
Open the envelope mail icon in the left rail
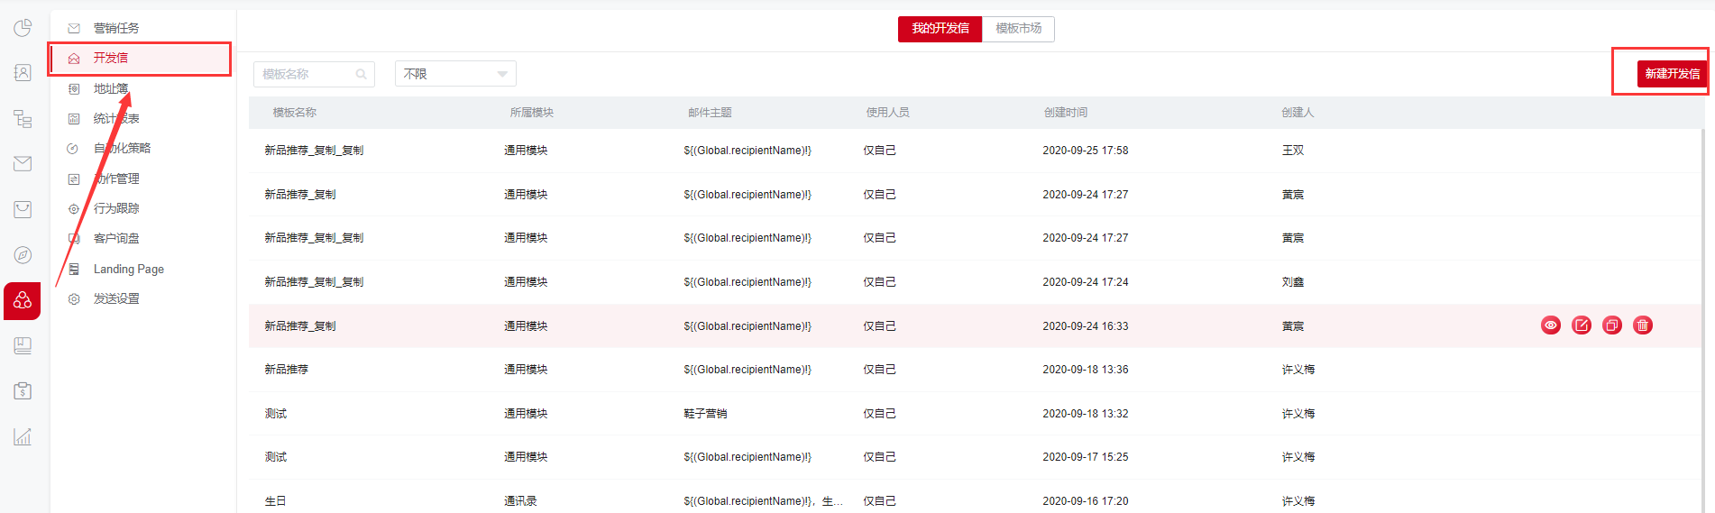(23, 163)
